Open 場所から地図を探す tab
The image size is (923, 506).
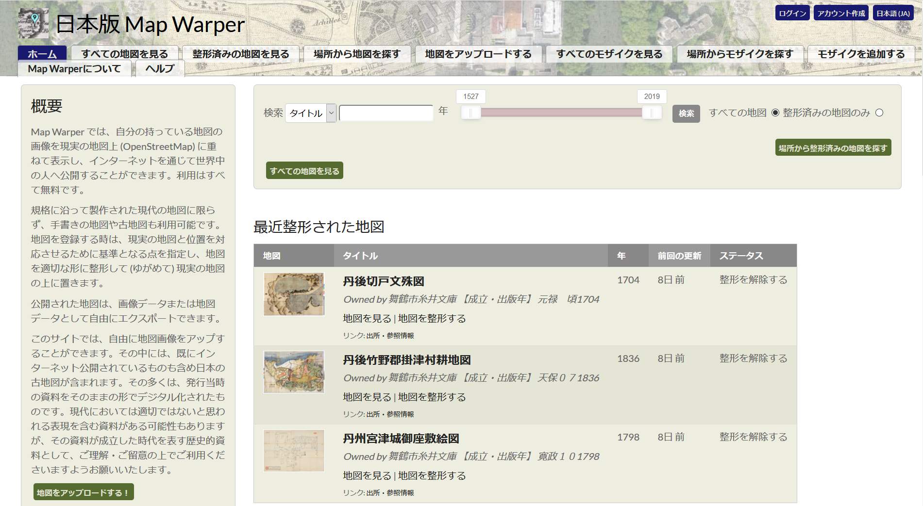tap(357, 54)
